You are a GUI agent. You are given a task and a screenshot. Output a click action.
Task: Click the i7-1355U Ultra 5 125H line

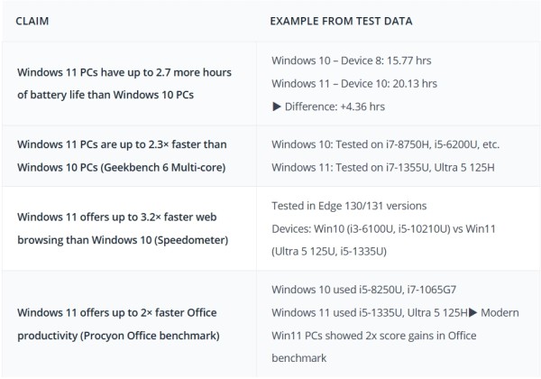click(x=383, y=168)
